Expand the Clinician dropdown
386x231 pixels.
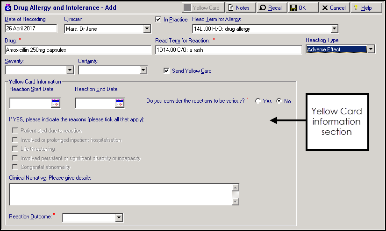tap(147, 29)
